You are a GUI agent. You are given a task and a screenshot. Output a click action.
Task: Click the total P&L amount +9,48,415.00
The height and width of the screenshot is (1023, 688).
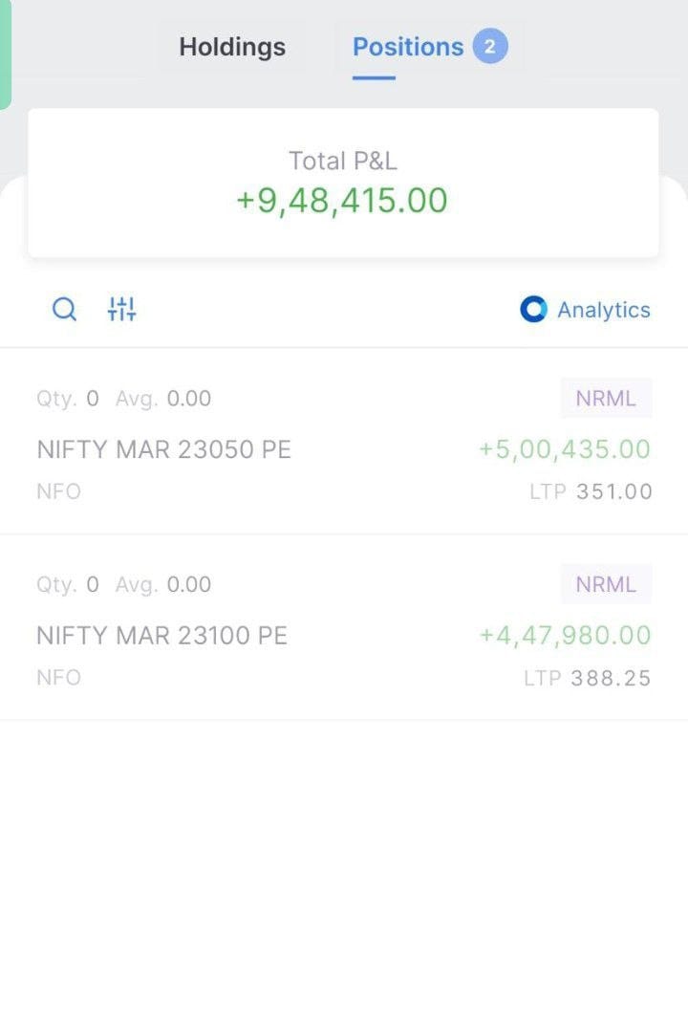tap(342, 201)
